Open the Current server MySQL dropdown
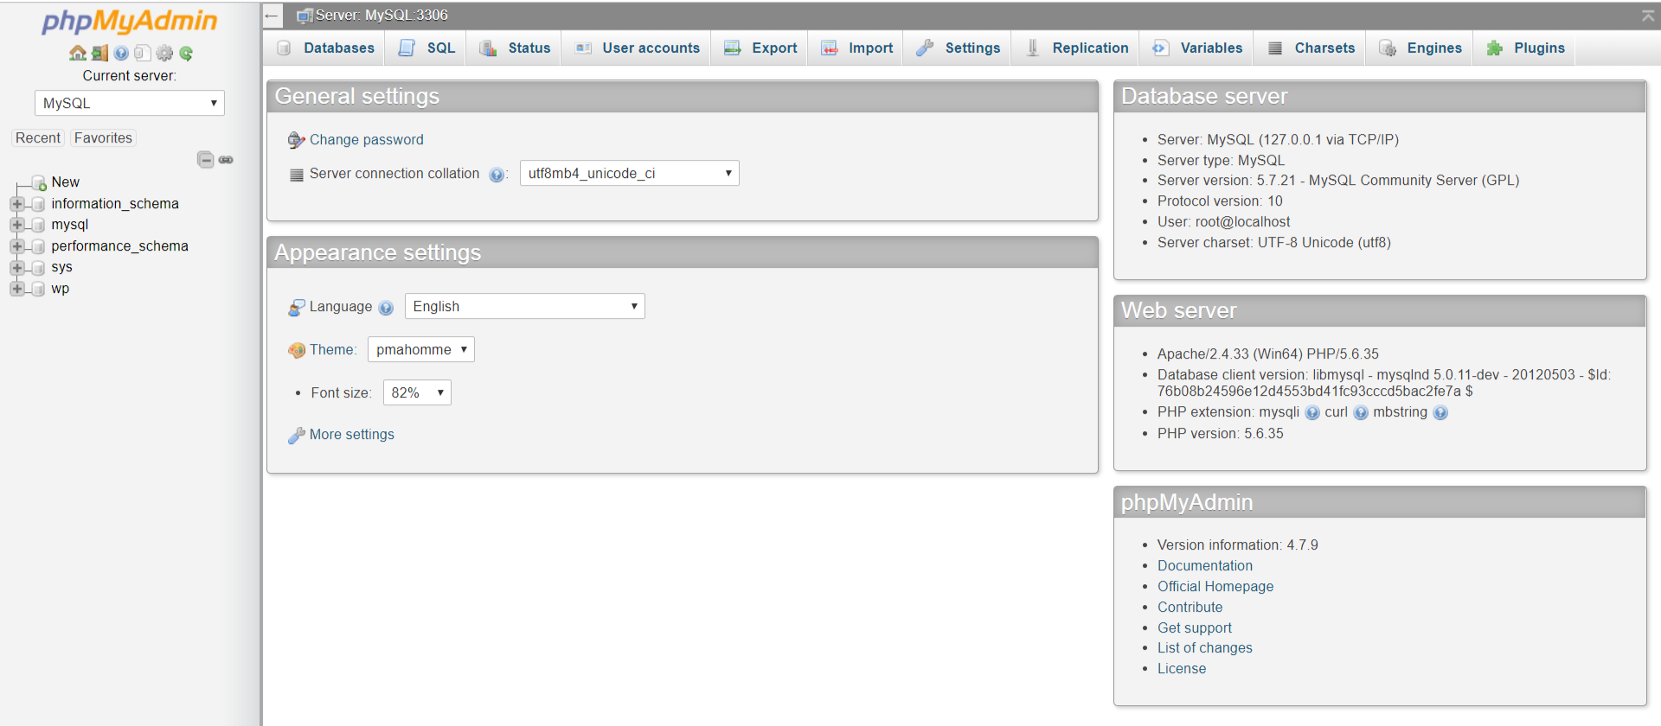Screen dimensions: 1661x726 [130, 103]
